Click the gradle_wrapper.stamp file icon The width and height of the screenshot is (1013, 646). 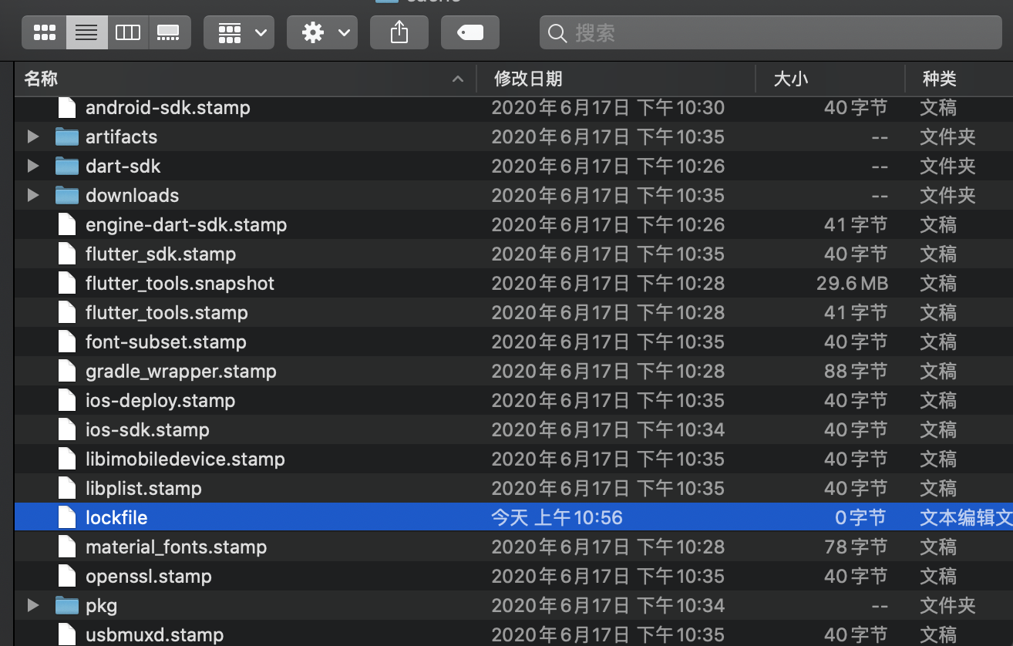point(68,371)
